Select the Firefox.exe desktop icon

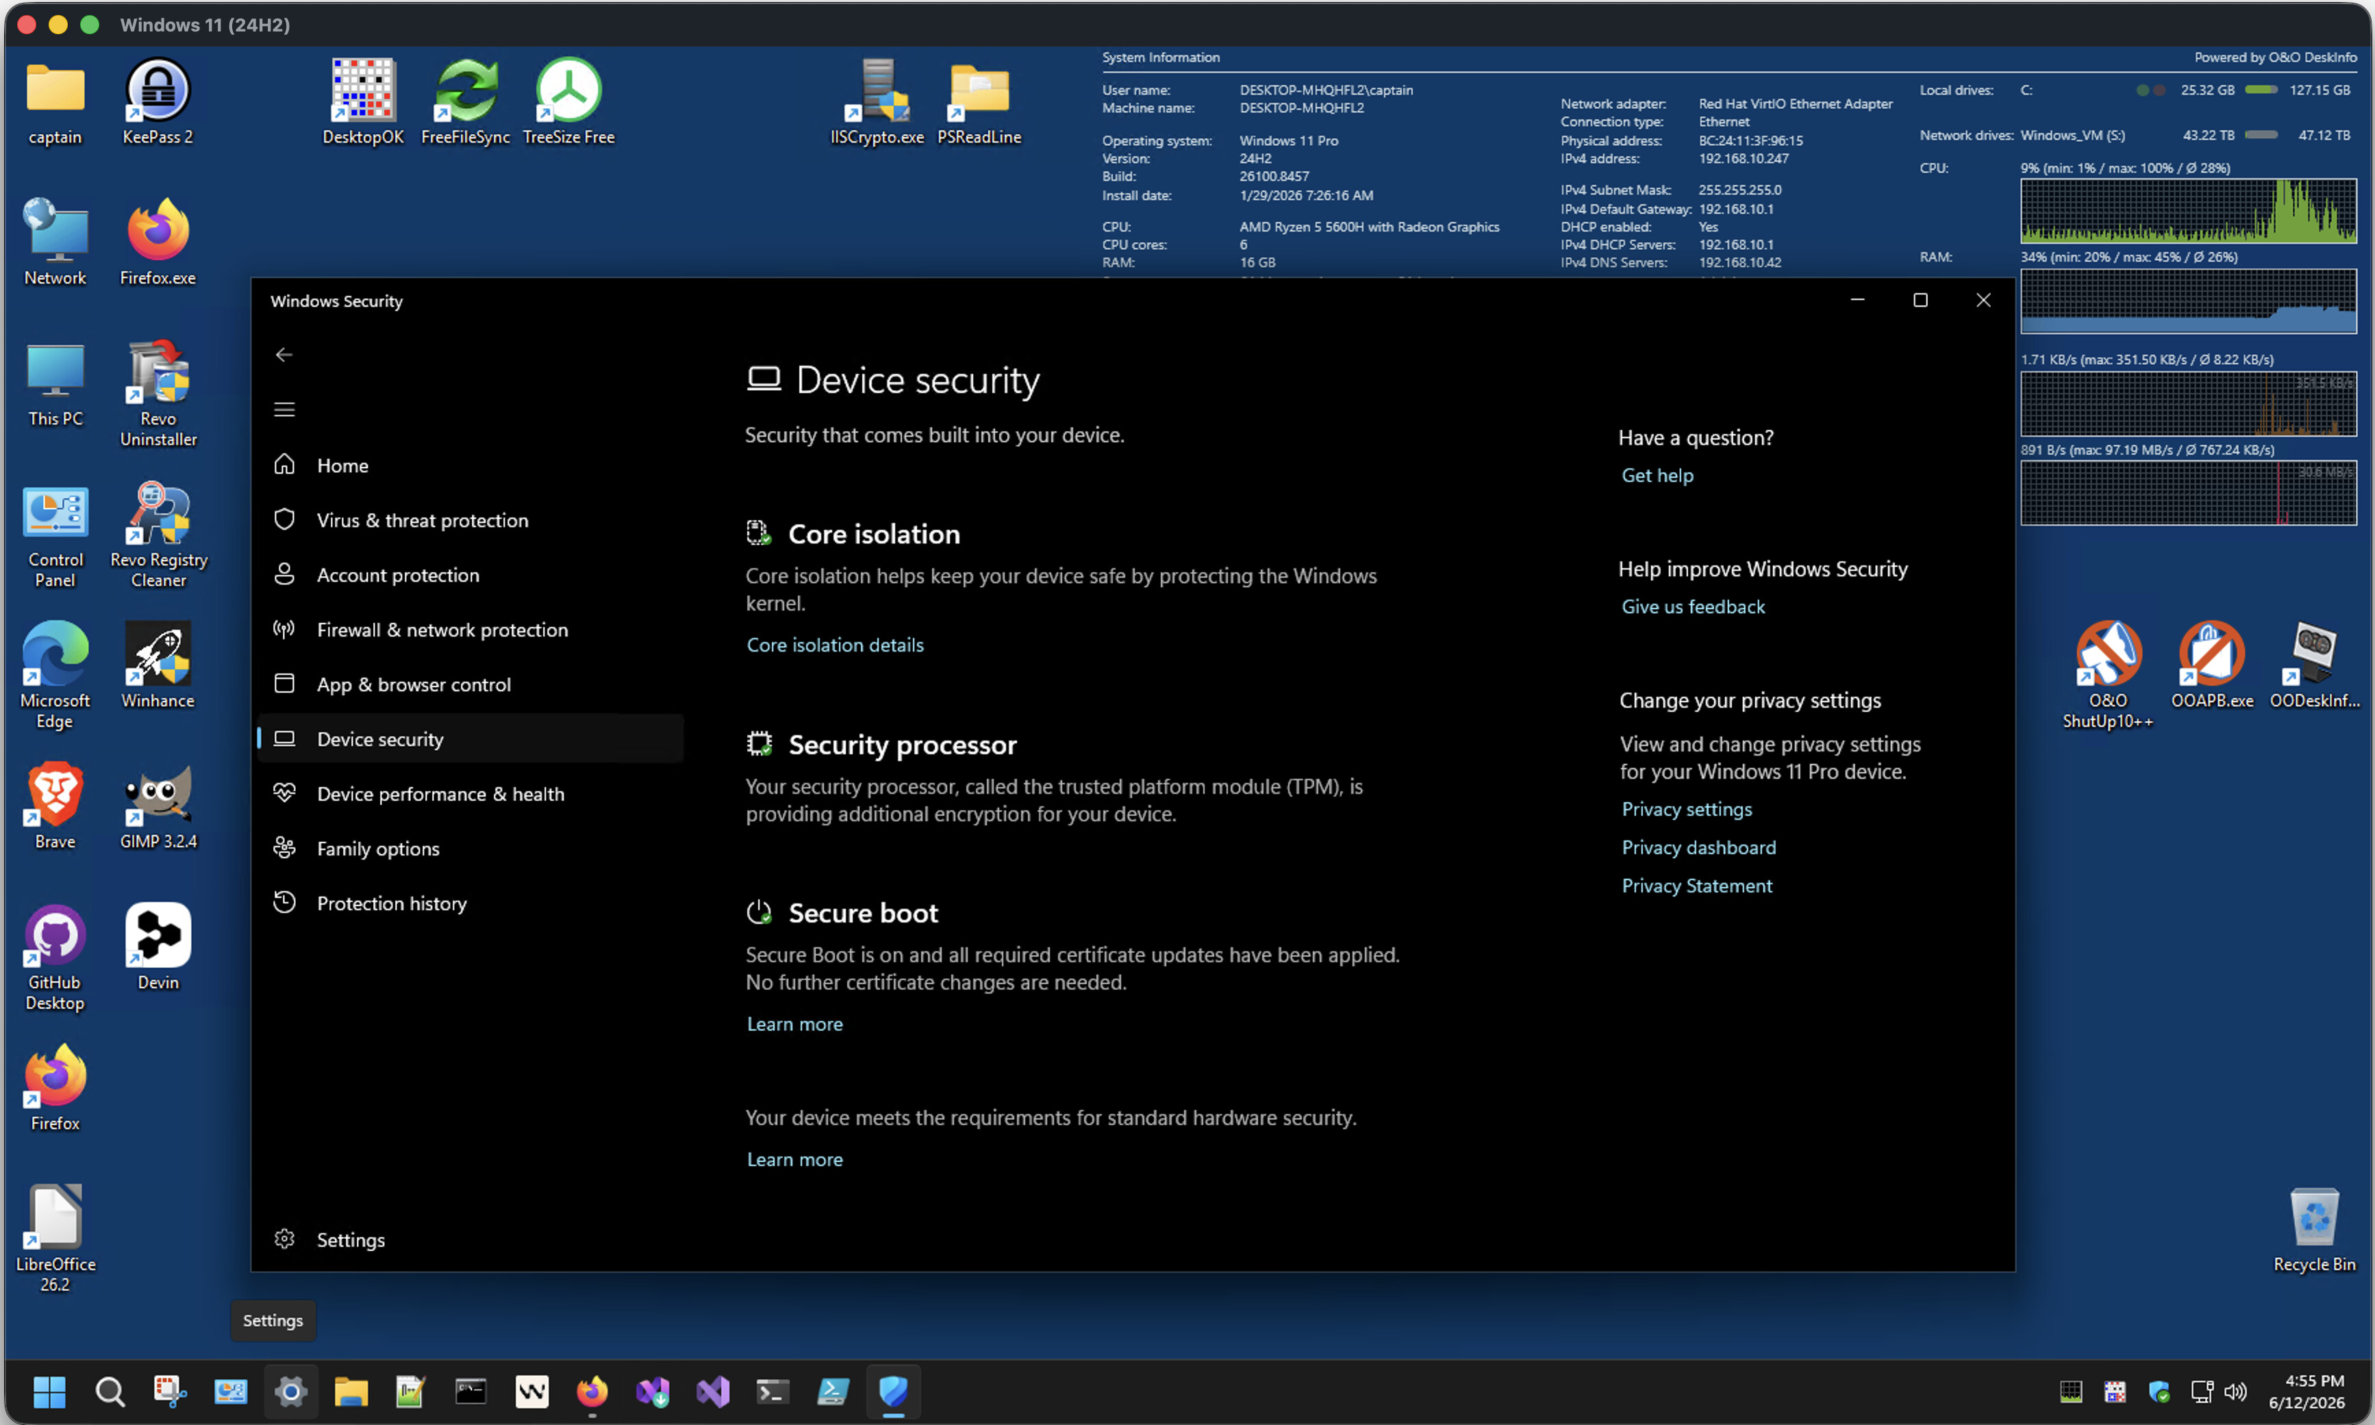158,244
